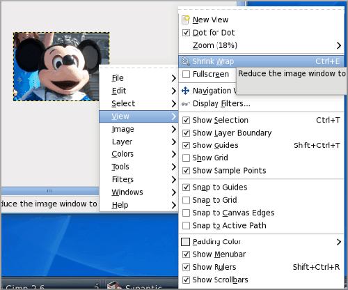
Task: Choose Display Filters... entry
Action: click(261, 104)
